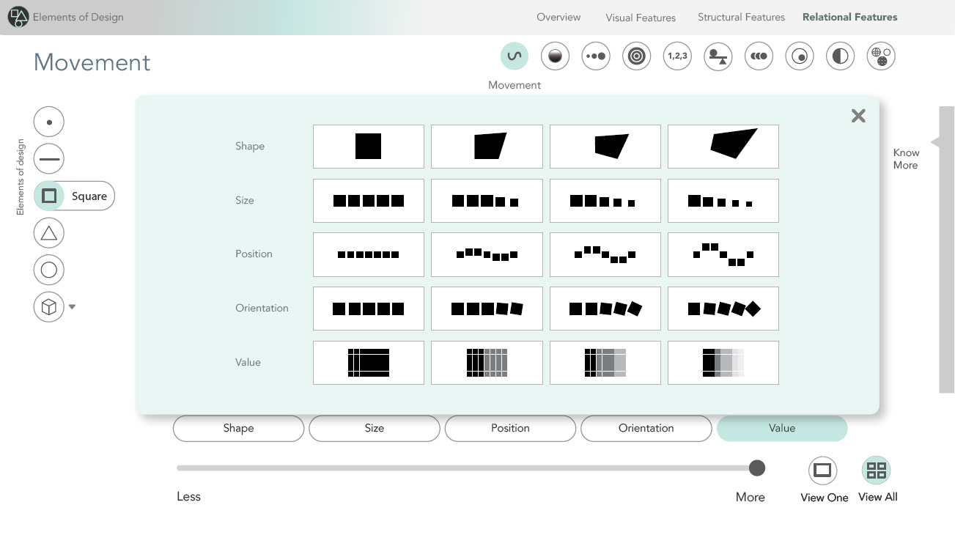Switch to View All mode

click(x=877, y=471)
